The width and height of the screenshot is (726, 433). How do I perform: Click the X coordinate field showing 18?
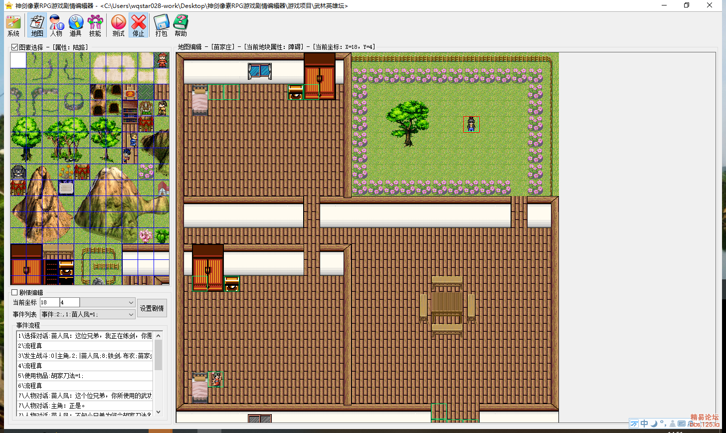[x=49, y=302]
